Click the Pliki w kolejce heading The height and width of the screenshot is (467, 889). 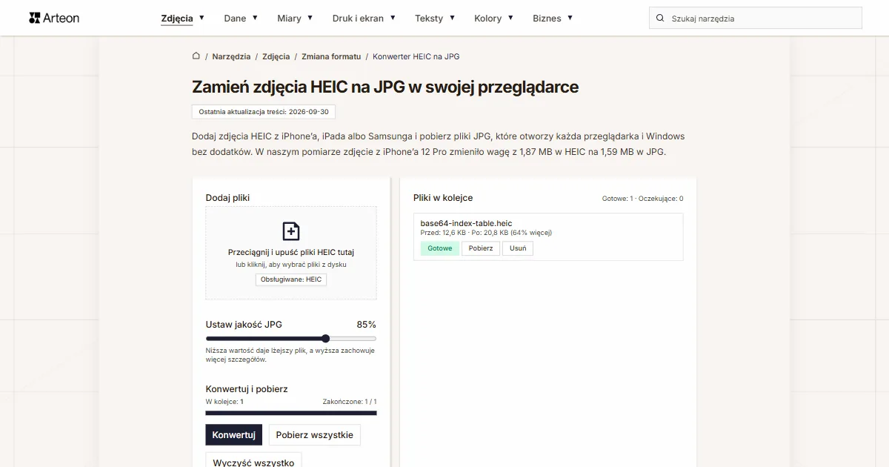pyautogui.click(x=443, y=198)
